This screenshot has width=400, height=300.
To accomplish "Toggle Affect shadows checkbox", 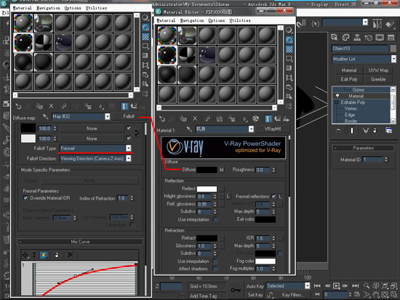I will coord(215,269).
